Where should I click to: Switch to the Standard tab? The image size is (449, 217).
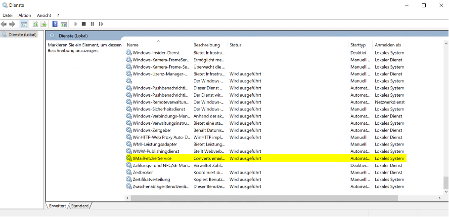pyautogui.click(x=80, y=206)
